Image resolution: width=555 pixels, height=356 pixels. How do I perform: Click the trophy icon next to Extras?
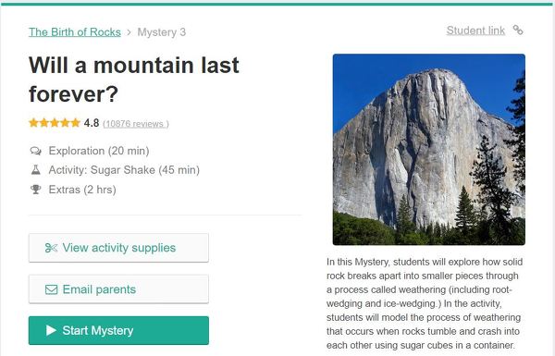pos(36,190)
